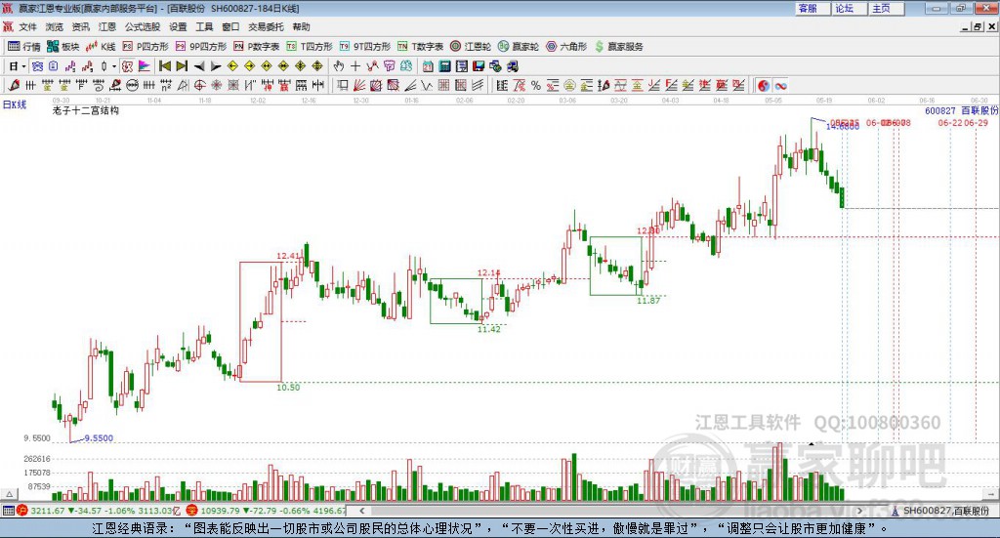
Task: Select the crosshair cursor tool
Action: tap(355, 66)
